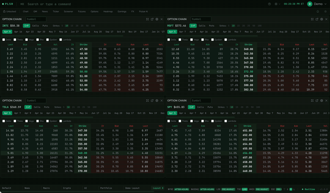Show Puts only in MSFT panel
This screenshot has width=330, height=193.
coord(211,26)
